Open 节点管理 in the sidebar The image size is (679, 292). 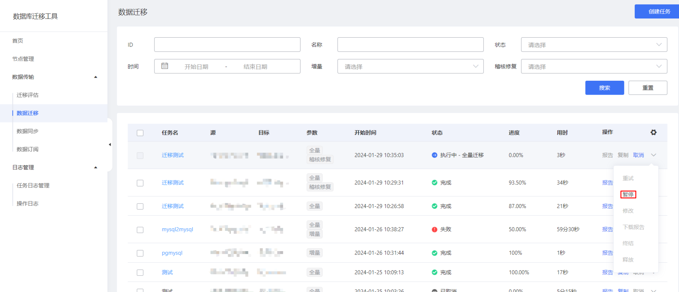coord(23,59)
